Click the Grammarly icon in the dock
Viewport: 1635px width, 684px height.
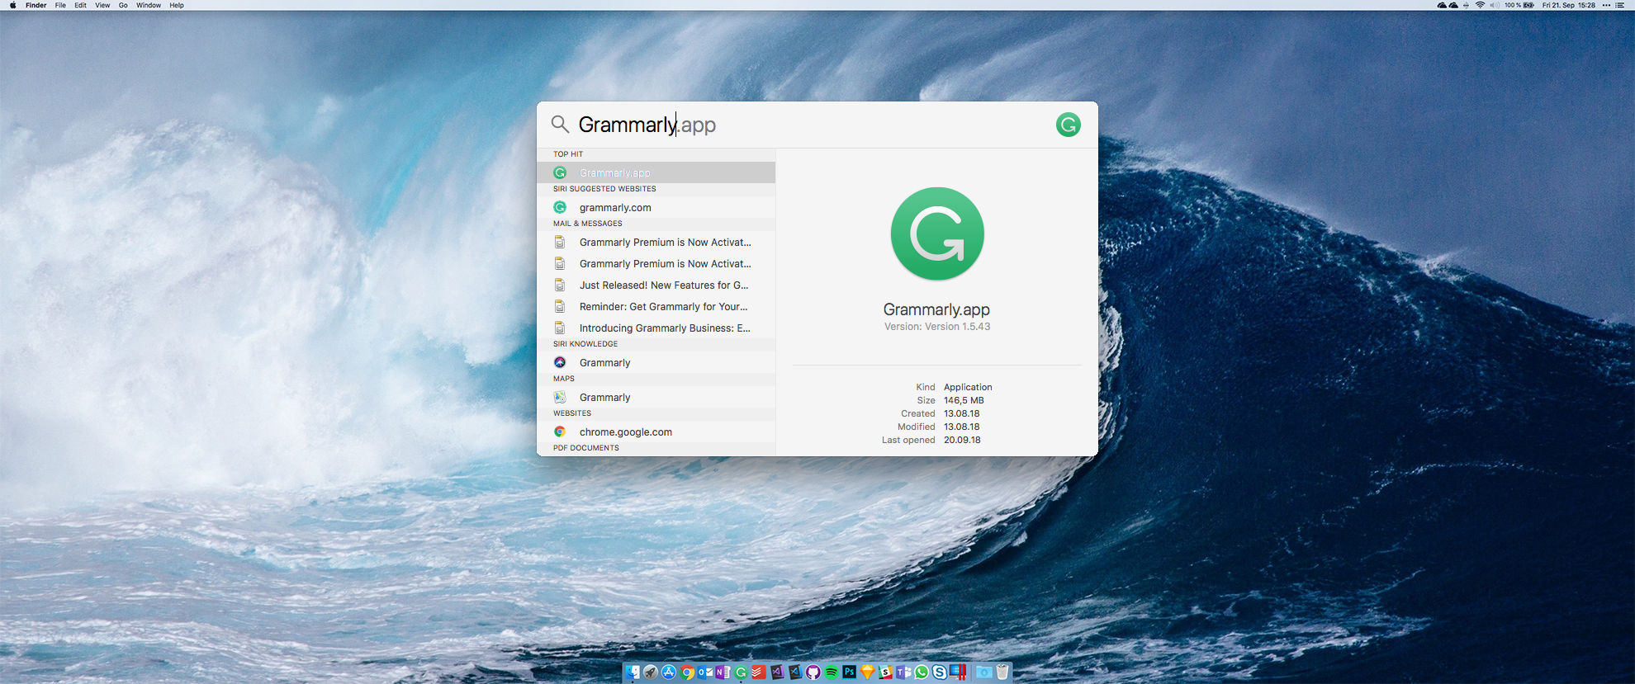tap(741, 672)
